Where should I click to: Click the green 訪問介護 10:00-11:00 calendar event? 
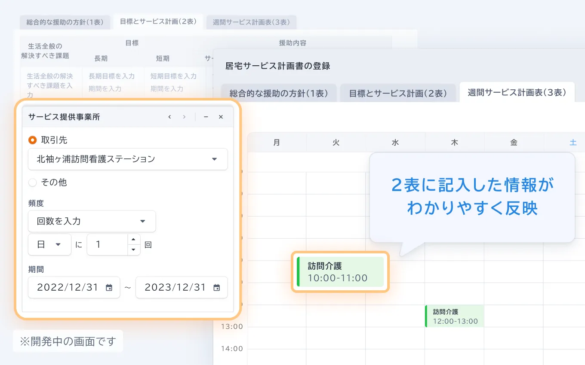click(x=340, y=271)
